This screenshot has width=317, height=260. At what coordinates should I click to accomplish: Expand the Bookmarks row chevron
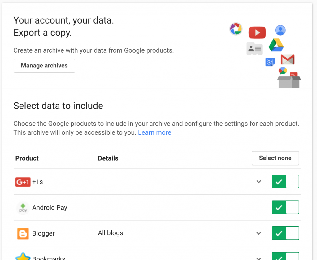[259, 258]
